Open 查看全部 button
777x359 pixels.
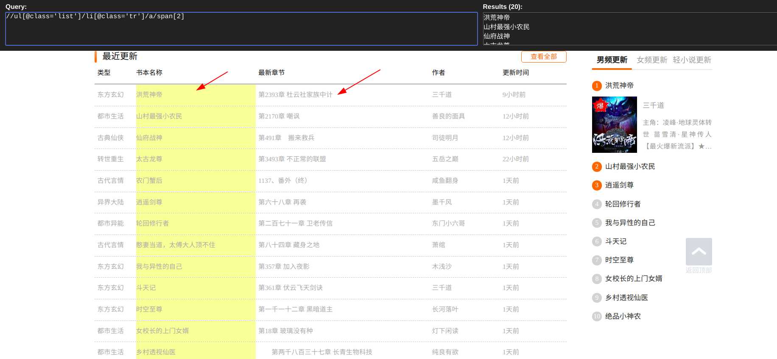544,57
